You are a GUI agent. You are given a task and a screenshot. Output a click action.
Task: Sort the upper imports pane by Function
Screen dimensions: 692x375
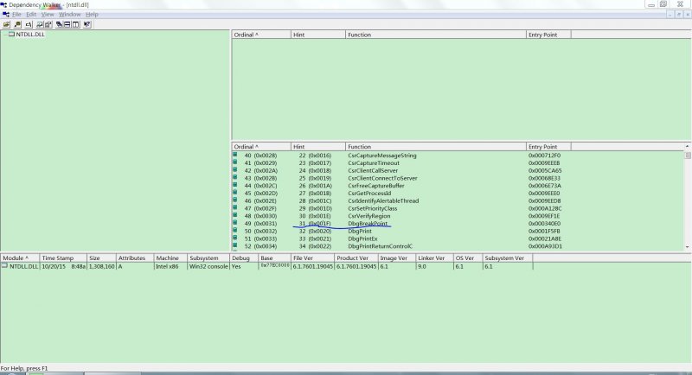436,35
